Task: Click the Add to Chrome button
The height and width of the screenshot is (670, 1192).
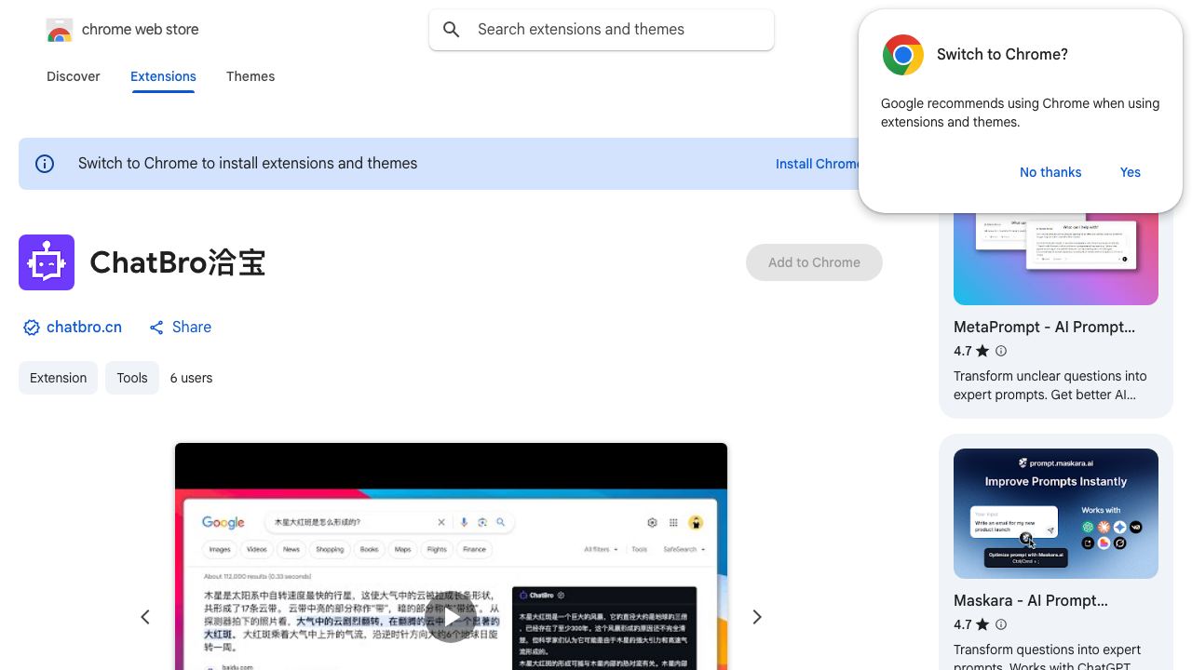Action: click(814, 262)
